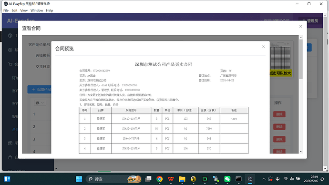Open the Help menu
The width and height of the screenshot is (329, 185).
50,10
